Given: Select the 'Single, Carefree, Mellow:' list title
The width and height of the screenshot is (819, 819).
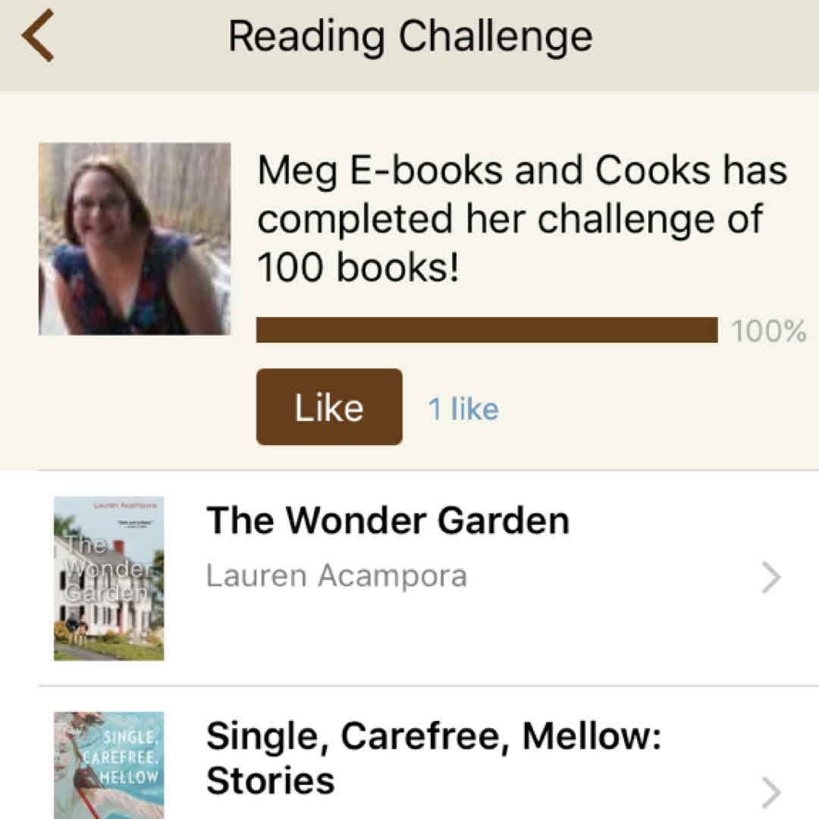Looking at the screenshot, I should coord(434,736).
